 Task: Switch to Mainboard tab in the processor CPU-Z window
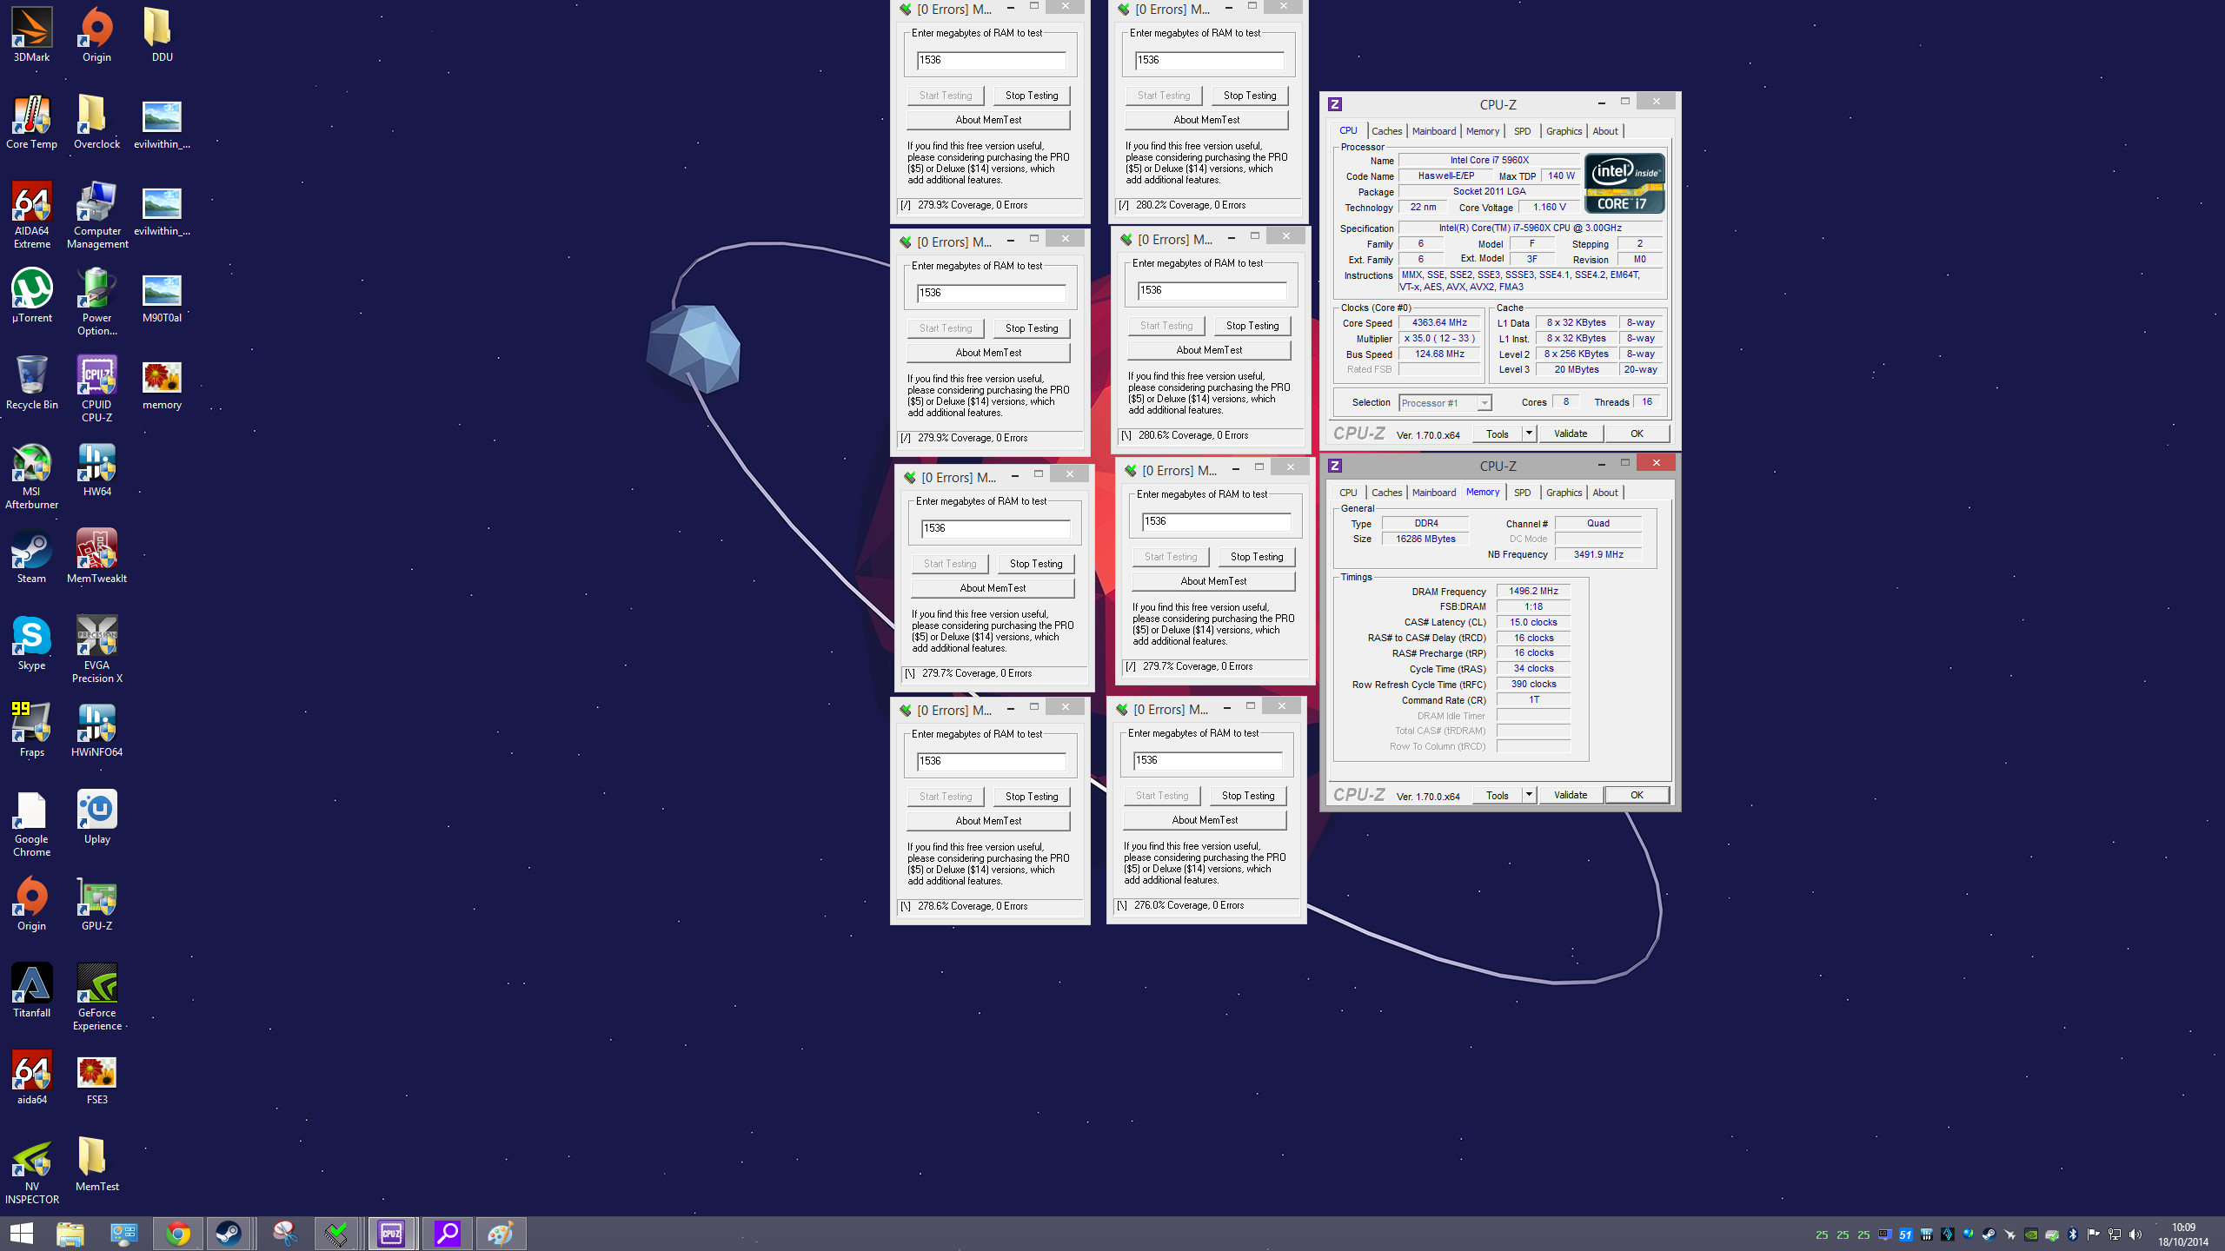click(1433, 131)
